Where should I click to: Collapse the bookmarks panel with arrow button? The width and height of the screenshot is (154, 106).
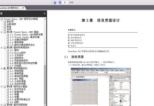coord(44,13)
